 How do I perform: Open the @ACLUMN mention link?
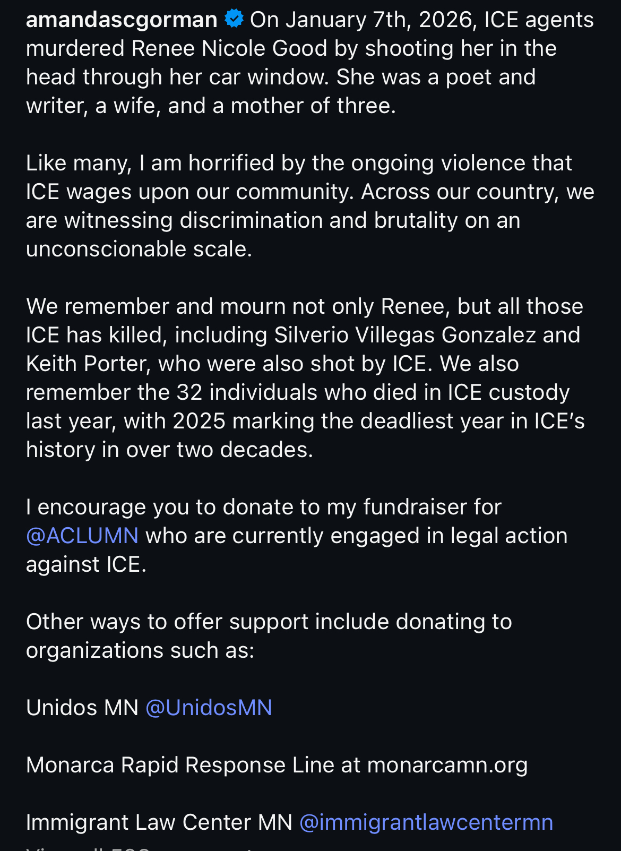(82, 536)
